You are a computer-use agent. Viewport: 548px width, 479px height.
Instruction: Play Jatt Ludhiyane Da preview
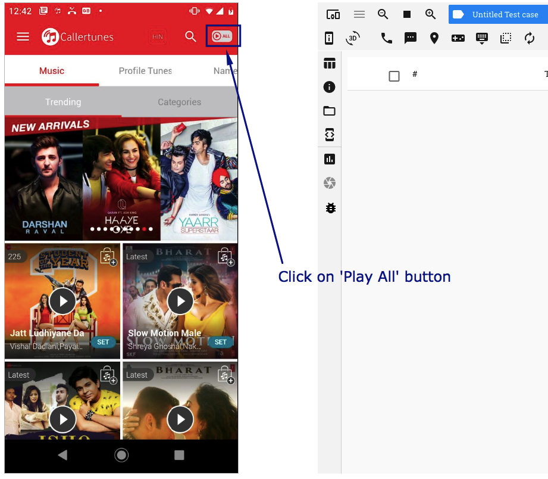[x=62, y=301]
